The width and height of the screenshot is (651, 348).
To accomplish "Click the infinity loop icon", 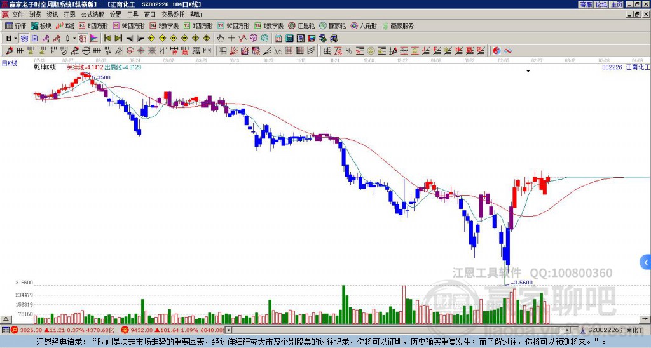I will pyautogui.click(x=507, y=51).
